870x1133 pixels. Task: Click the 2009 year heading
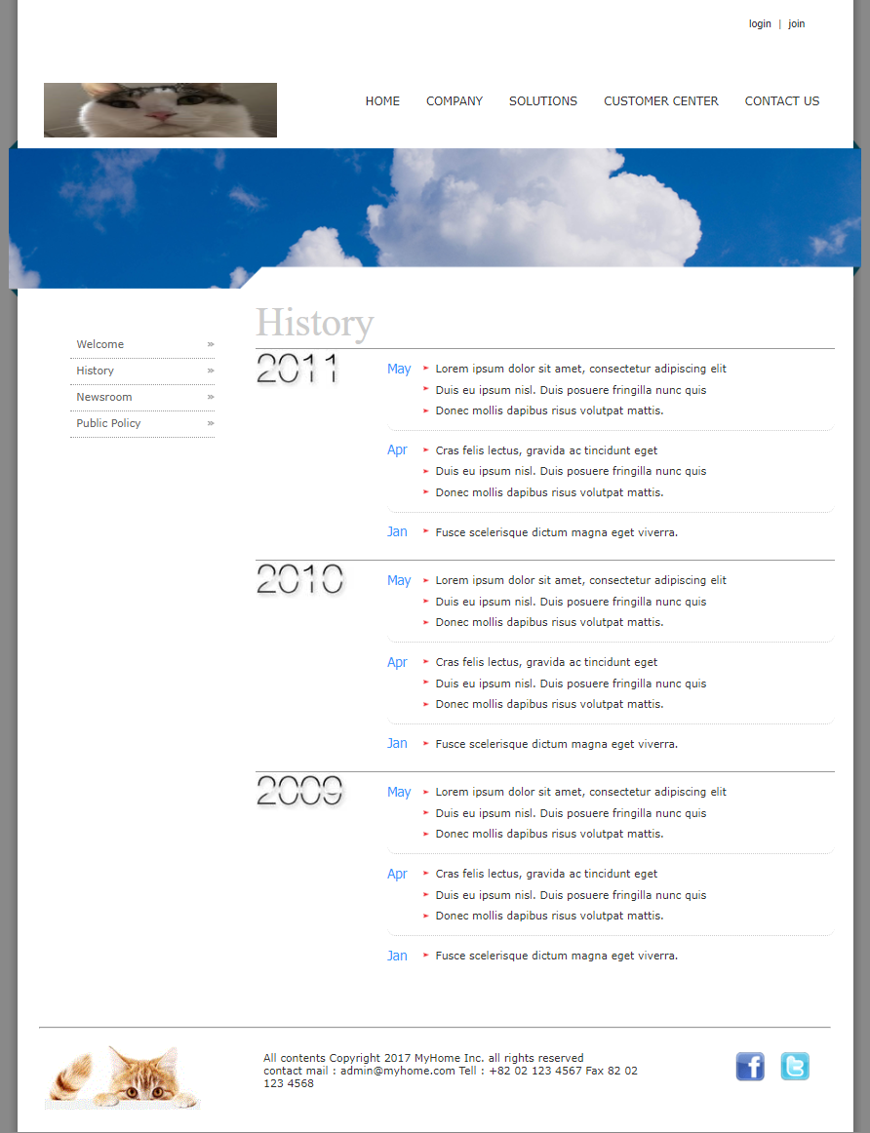299,793
